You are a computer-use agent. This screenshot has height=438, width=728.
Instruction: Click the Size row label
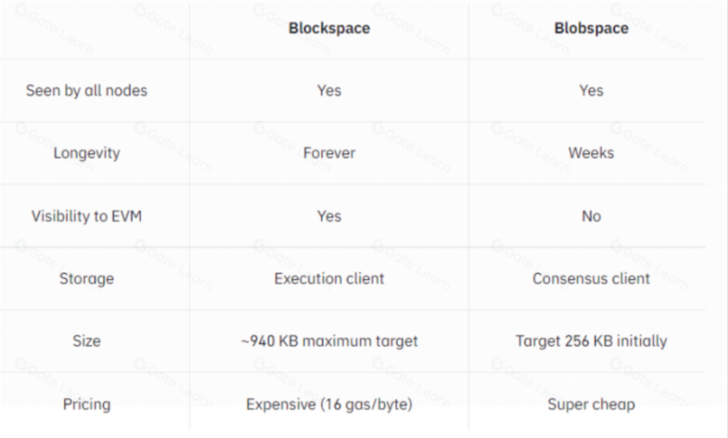(86, 341)
